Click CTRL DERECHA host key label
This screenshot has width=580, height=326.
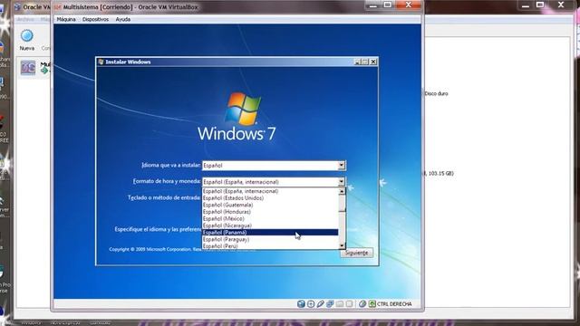pos(394,304)
